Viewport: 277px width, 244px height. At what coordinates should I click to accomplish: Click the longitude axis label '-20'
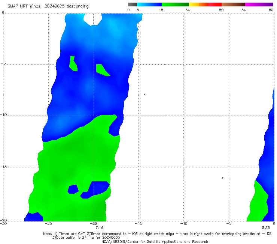(93, 223)
